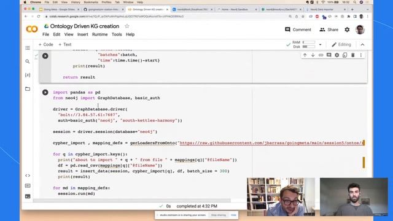393x221 pixels.
Task: Open the table of contents sidebar icon
Action: tap(28, 48)
